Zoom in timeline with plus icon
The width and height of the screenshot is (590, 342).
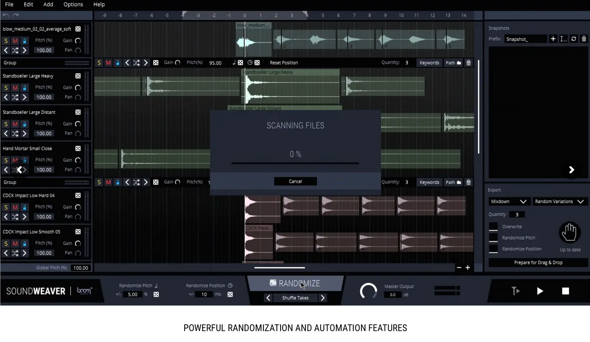coord(468,268)
